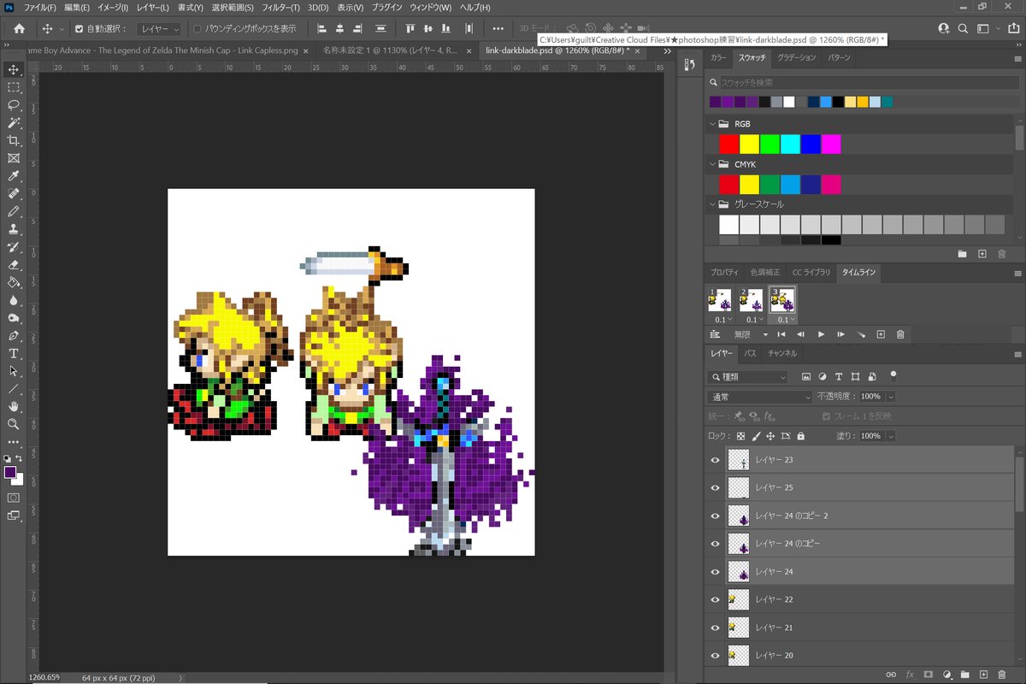Hide レイヤー 25 visibility eye
The width and height of the screenshot is (1026, 684).
[715, 487]
